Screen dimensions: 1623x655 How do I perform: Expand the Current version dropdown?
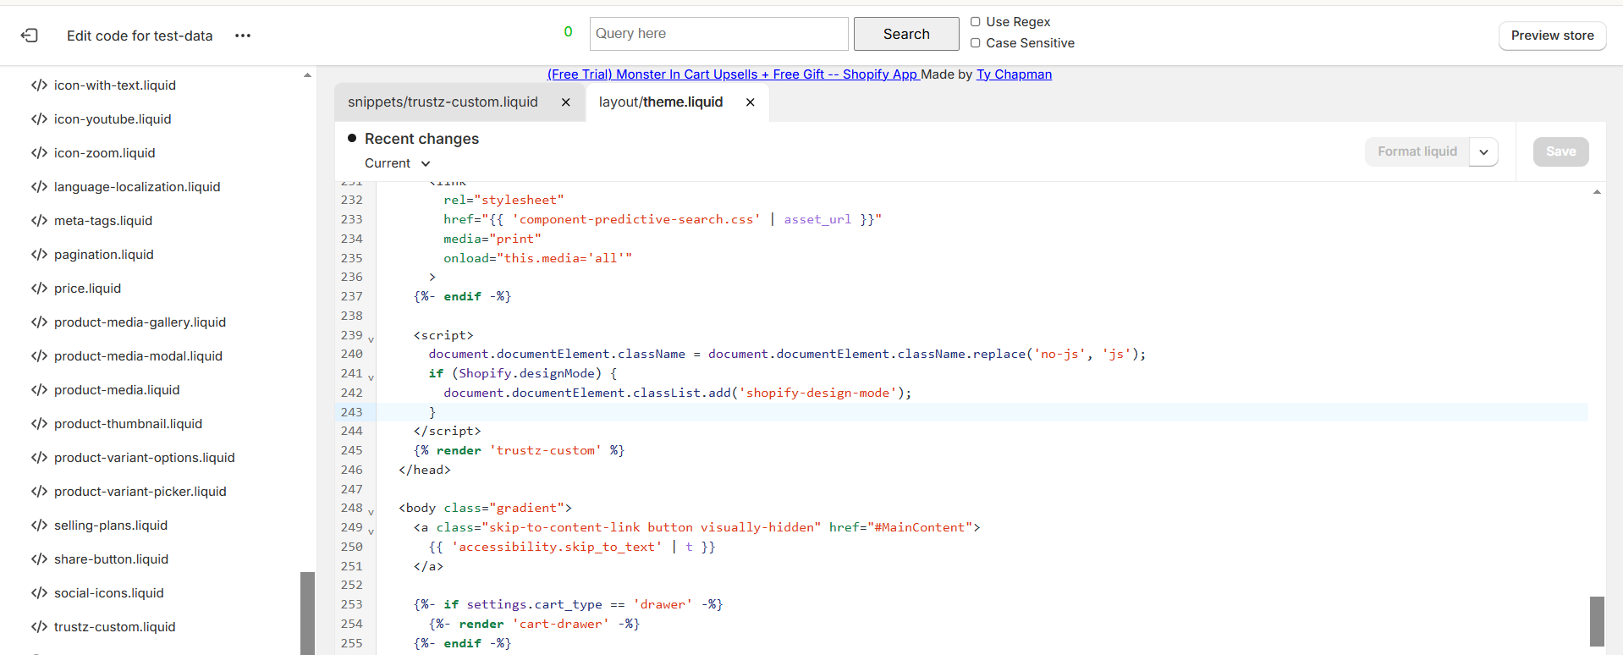398,163
